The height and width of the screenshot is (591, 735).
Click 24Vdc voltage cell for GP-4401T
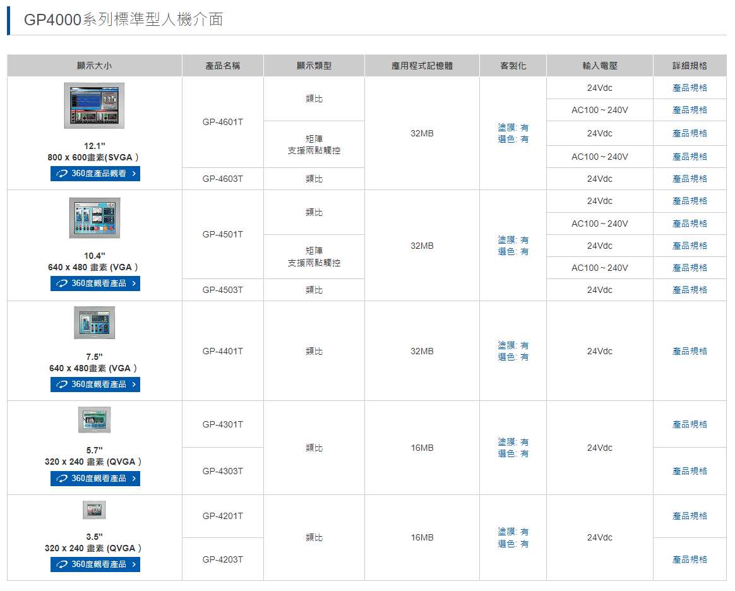[x=599, y=351]
